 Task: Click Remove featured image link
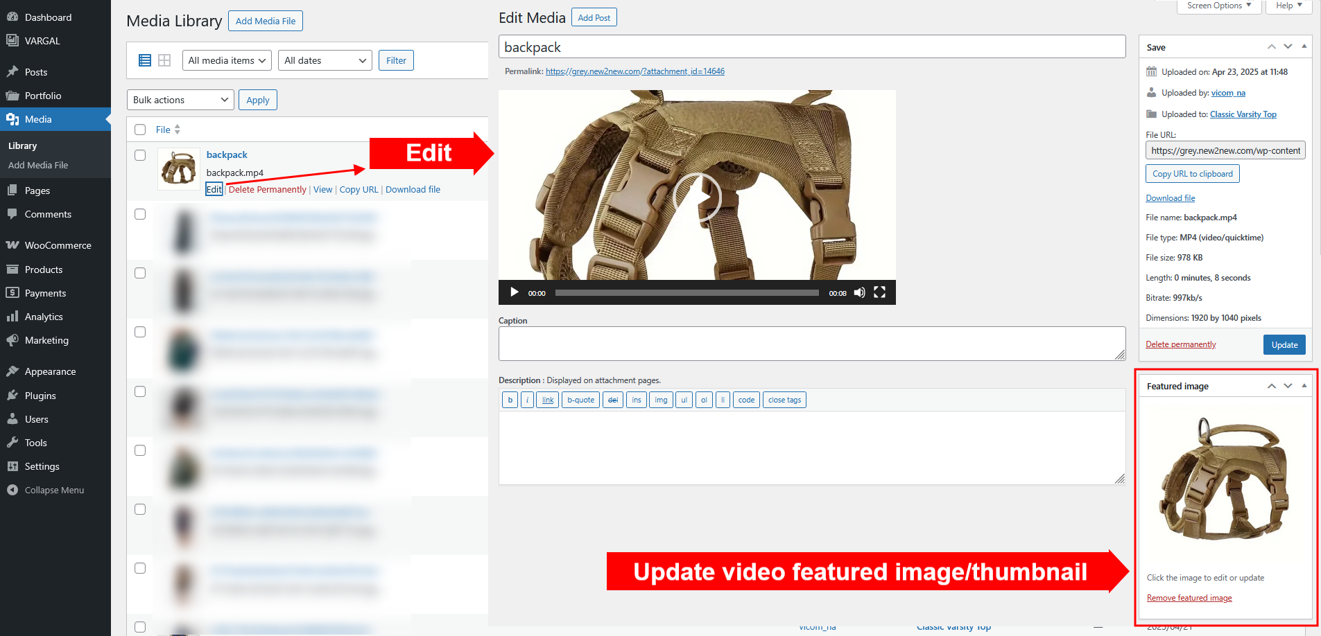pos(1189,598)
